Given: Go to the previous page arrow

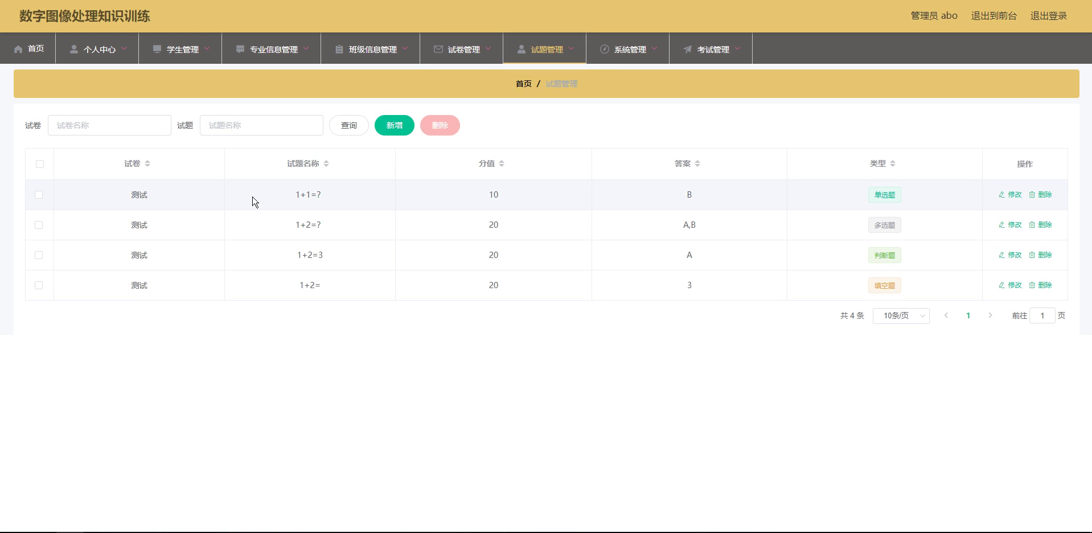Looking at the screenshot, I should (946, 315).
